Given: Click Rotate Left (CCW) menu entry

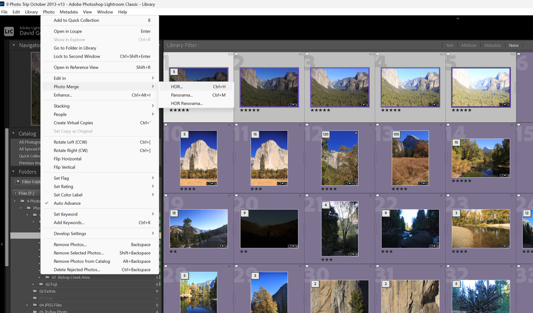Looking at the screenshot, I should coord(70,142).
